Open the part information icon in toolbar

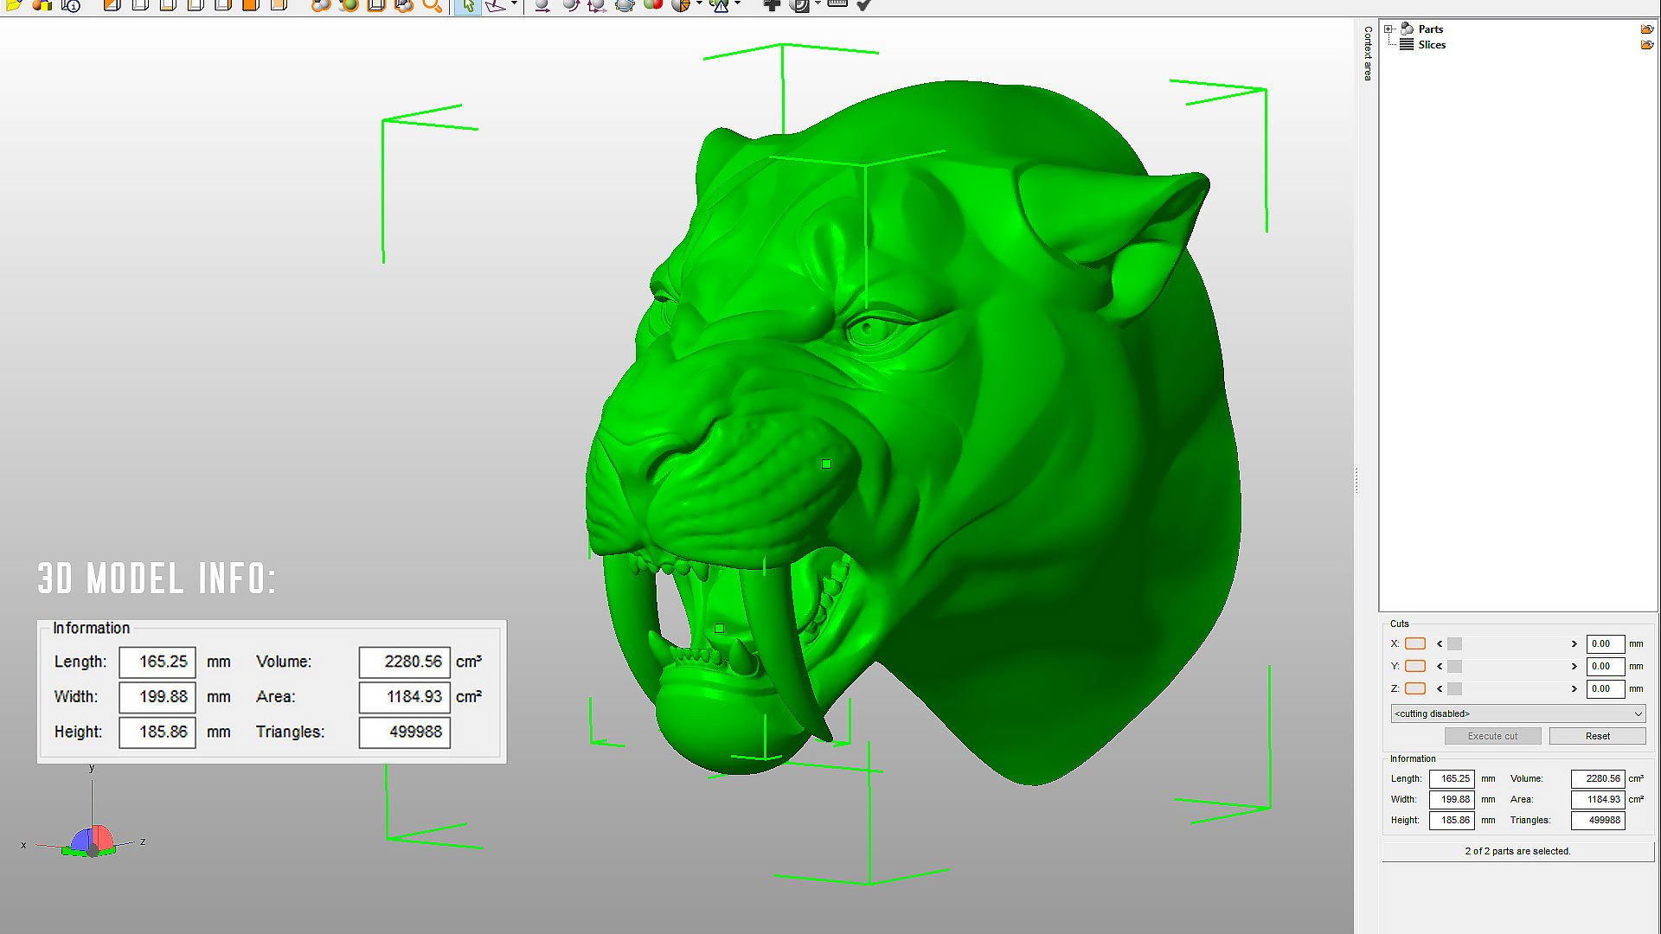coord(71,5)
